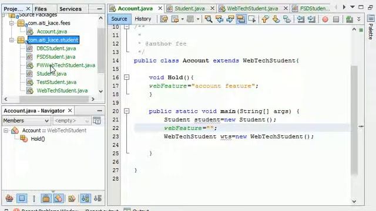Shift Line Right toolbar icon

311,19
